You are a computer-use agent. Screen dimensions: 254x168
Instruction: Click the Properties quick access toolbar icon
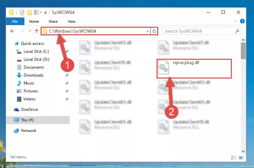click(22, 13)
